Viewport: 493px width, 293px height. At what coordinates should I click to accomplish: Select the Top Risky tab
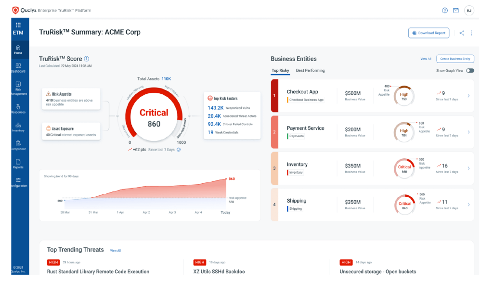280,71
